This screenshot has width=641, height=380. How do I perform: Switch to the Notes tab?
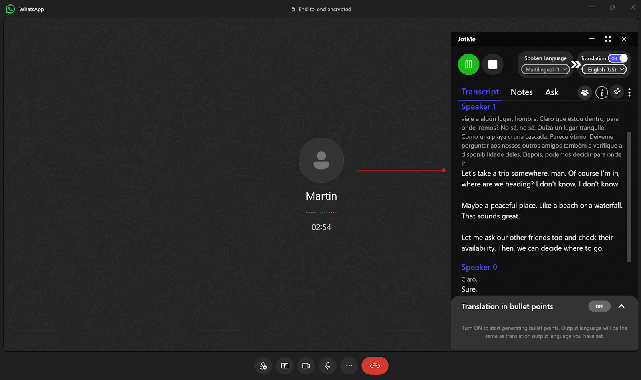pos(522,92)
